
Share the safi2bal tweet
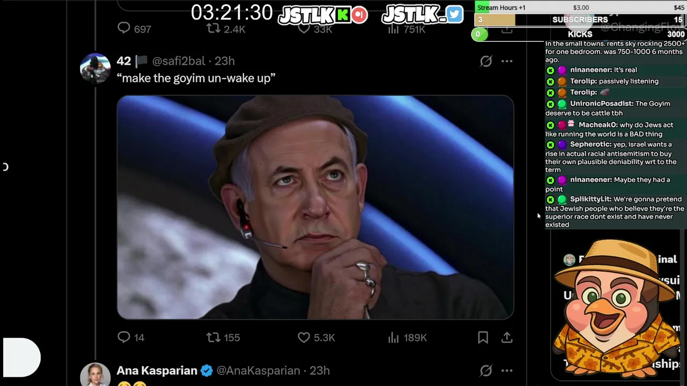click(x=507, y=337)
